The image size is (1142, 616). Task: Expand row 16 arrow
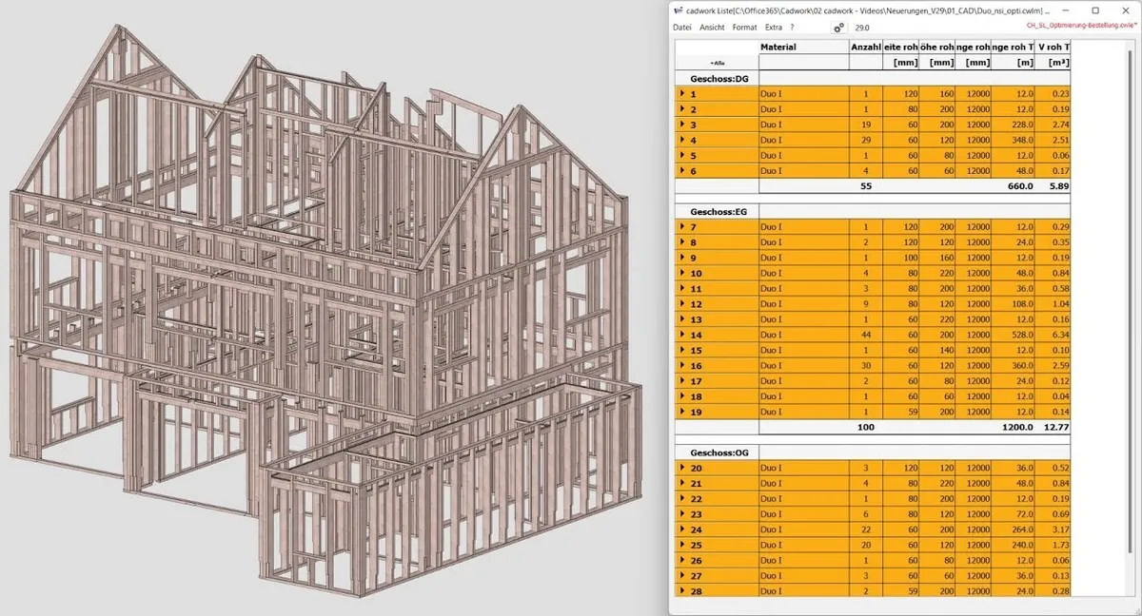[x=682, y=365]
